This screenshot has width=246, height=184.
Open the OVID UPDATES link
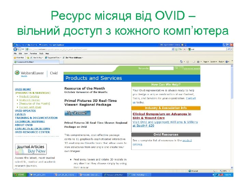(25, 111)
